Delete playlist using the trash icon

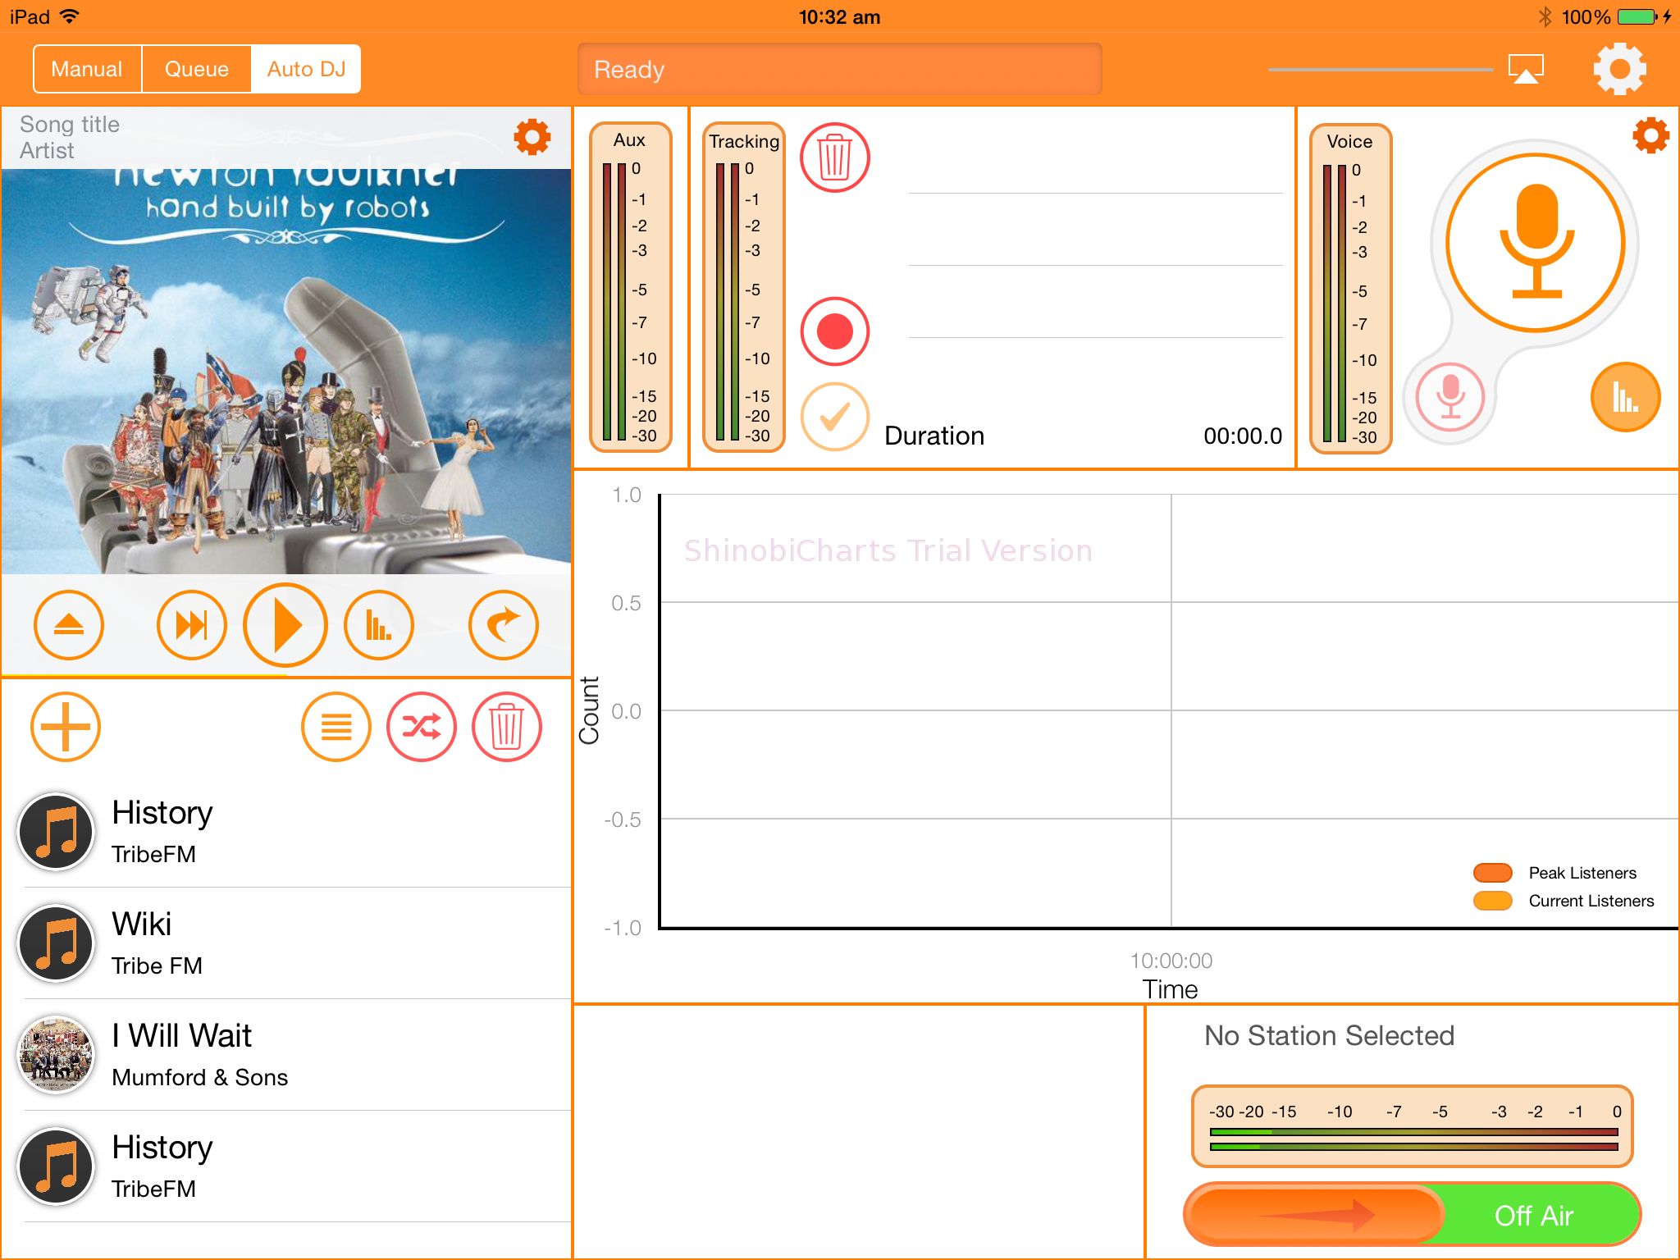click(506, 727)
